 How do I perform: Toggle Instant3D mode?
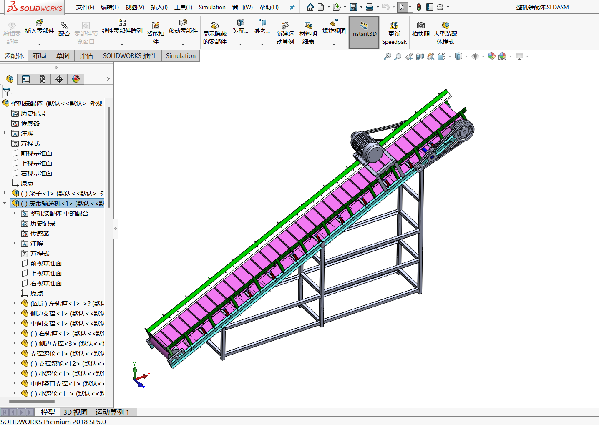click(364, 33)
